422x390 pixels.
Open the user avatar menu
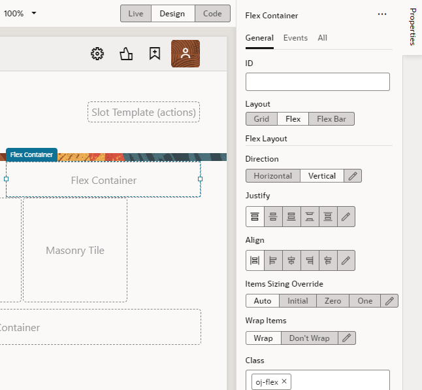(x=186, y=54)
